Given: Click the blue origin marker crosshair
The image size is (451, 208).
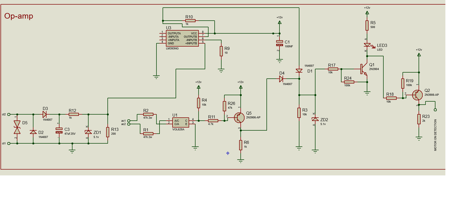Looking at the screenshot, I should [228, 153].
